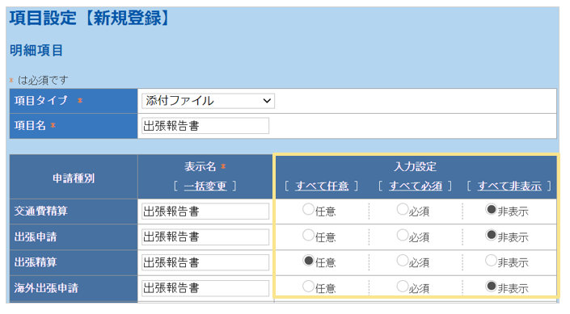This screenshot has height=314, width=570.
Task: Click the 明細項目 heading
Action: tap(36, 50)
